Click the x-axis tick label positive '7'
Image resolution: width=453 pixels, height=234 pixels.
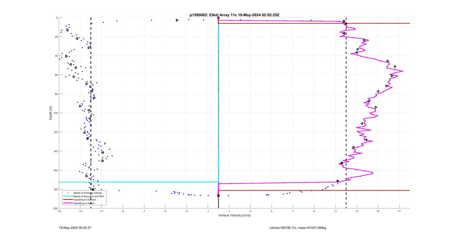[293, 211]
